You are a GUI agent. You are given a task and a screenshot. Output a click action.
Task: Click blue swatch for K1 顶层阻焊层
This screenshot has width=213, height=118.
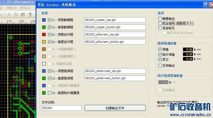tap(44, 71)
